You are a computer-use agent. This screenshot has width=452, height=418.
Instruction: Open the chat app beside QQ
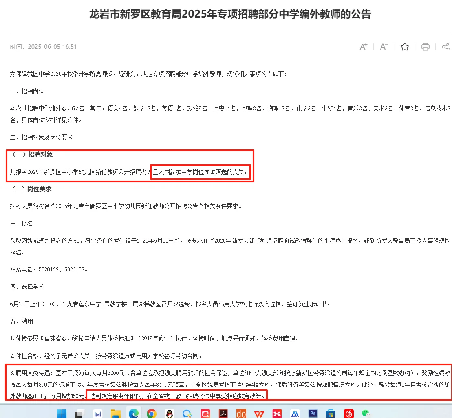coord(187,413)
